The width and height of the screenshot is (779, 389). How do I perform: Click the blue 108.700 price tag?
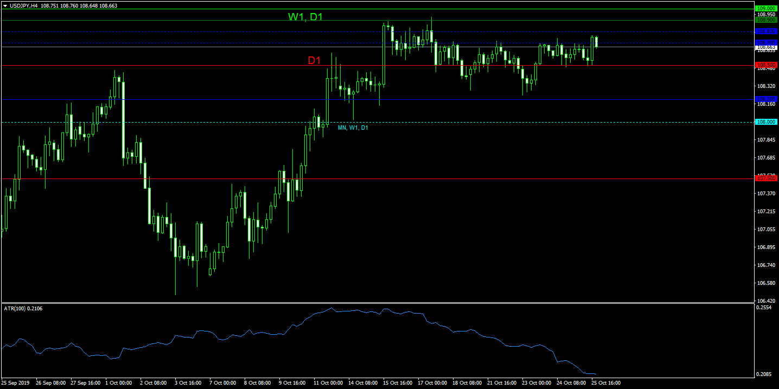[x=767, y=42]
